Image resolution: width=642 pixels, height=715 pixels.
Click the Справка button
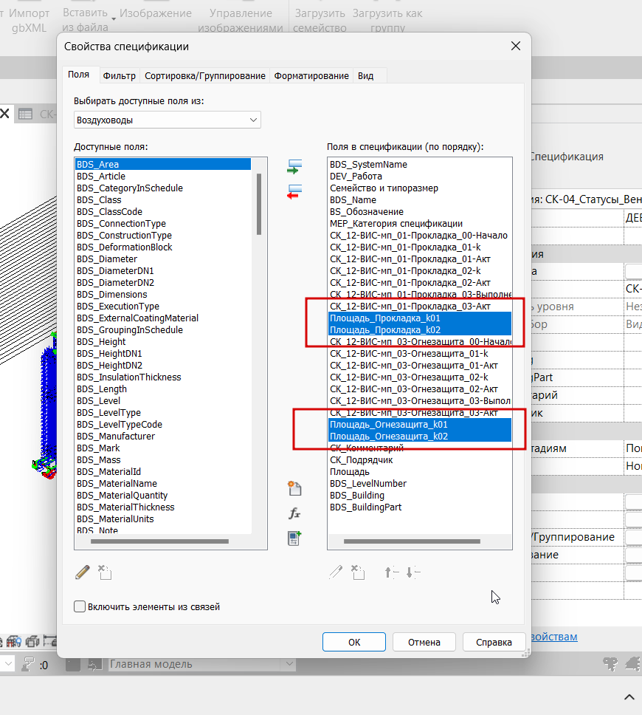point(494,642)
